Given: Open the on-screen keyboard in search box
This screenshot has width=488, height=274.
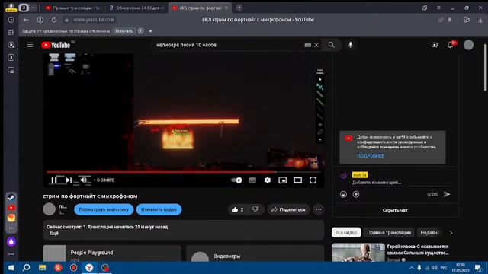Looking at the screenshot, I should (x=307, y=45).
